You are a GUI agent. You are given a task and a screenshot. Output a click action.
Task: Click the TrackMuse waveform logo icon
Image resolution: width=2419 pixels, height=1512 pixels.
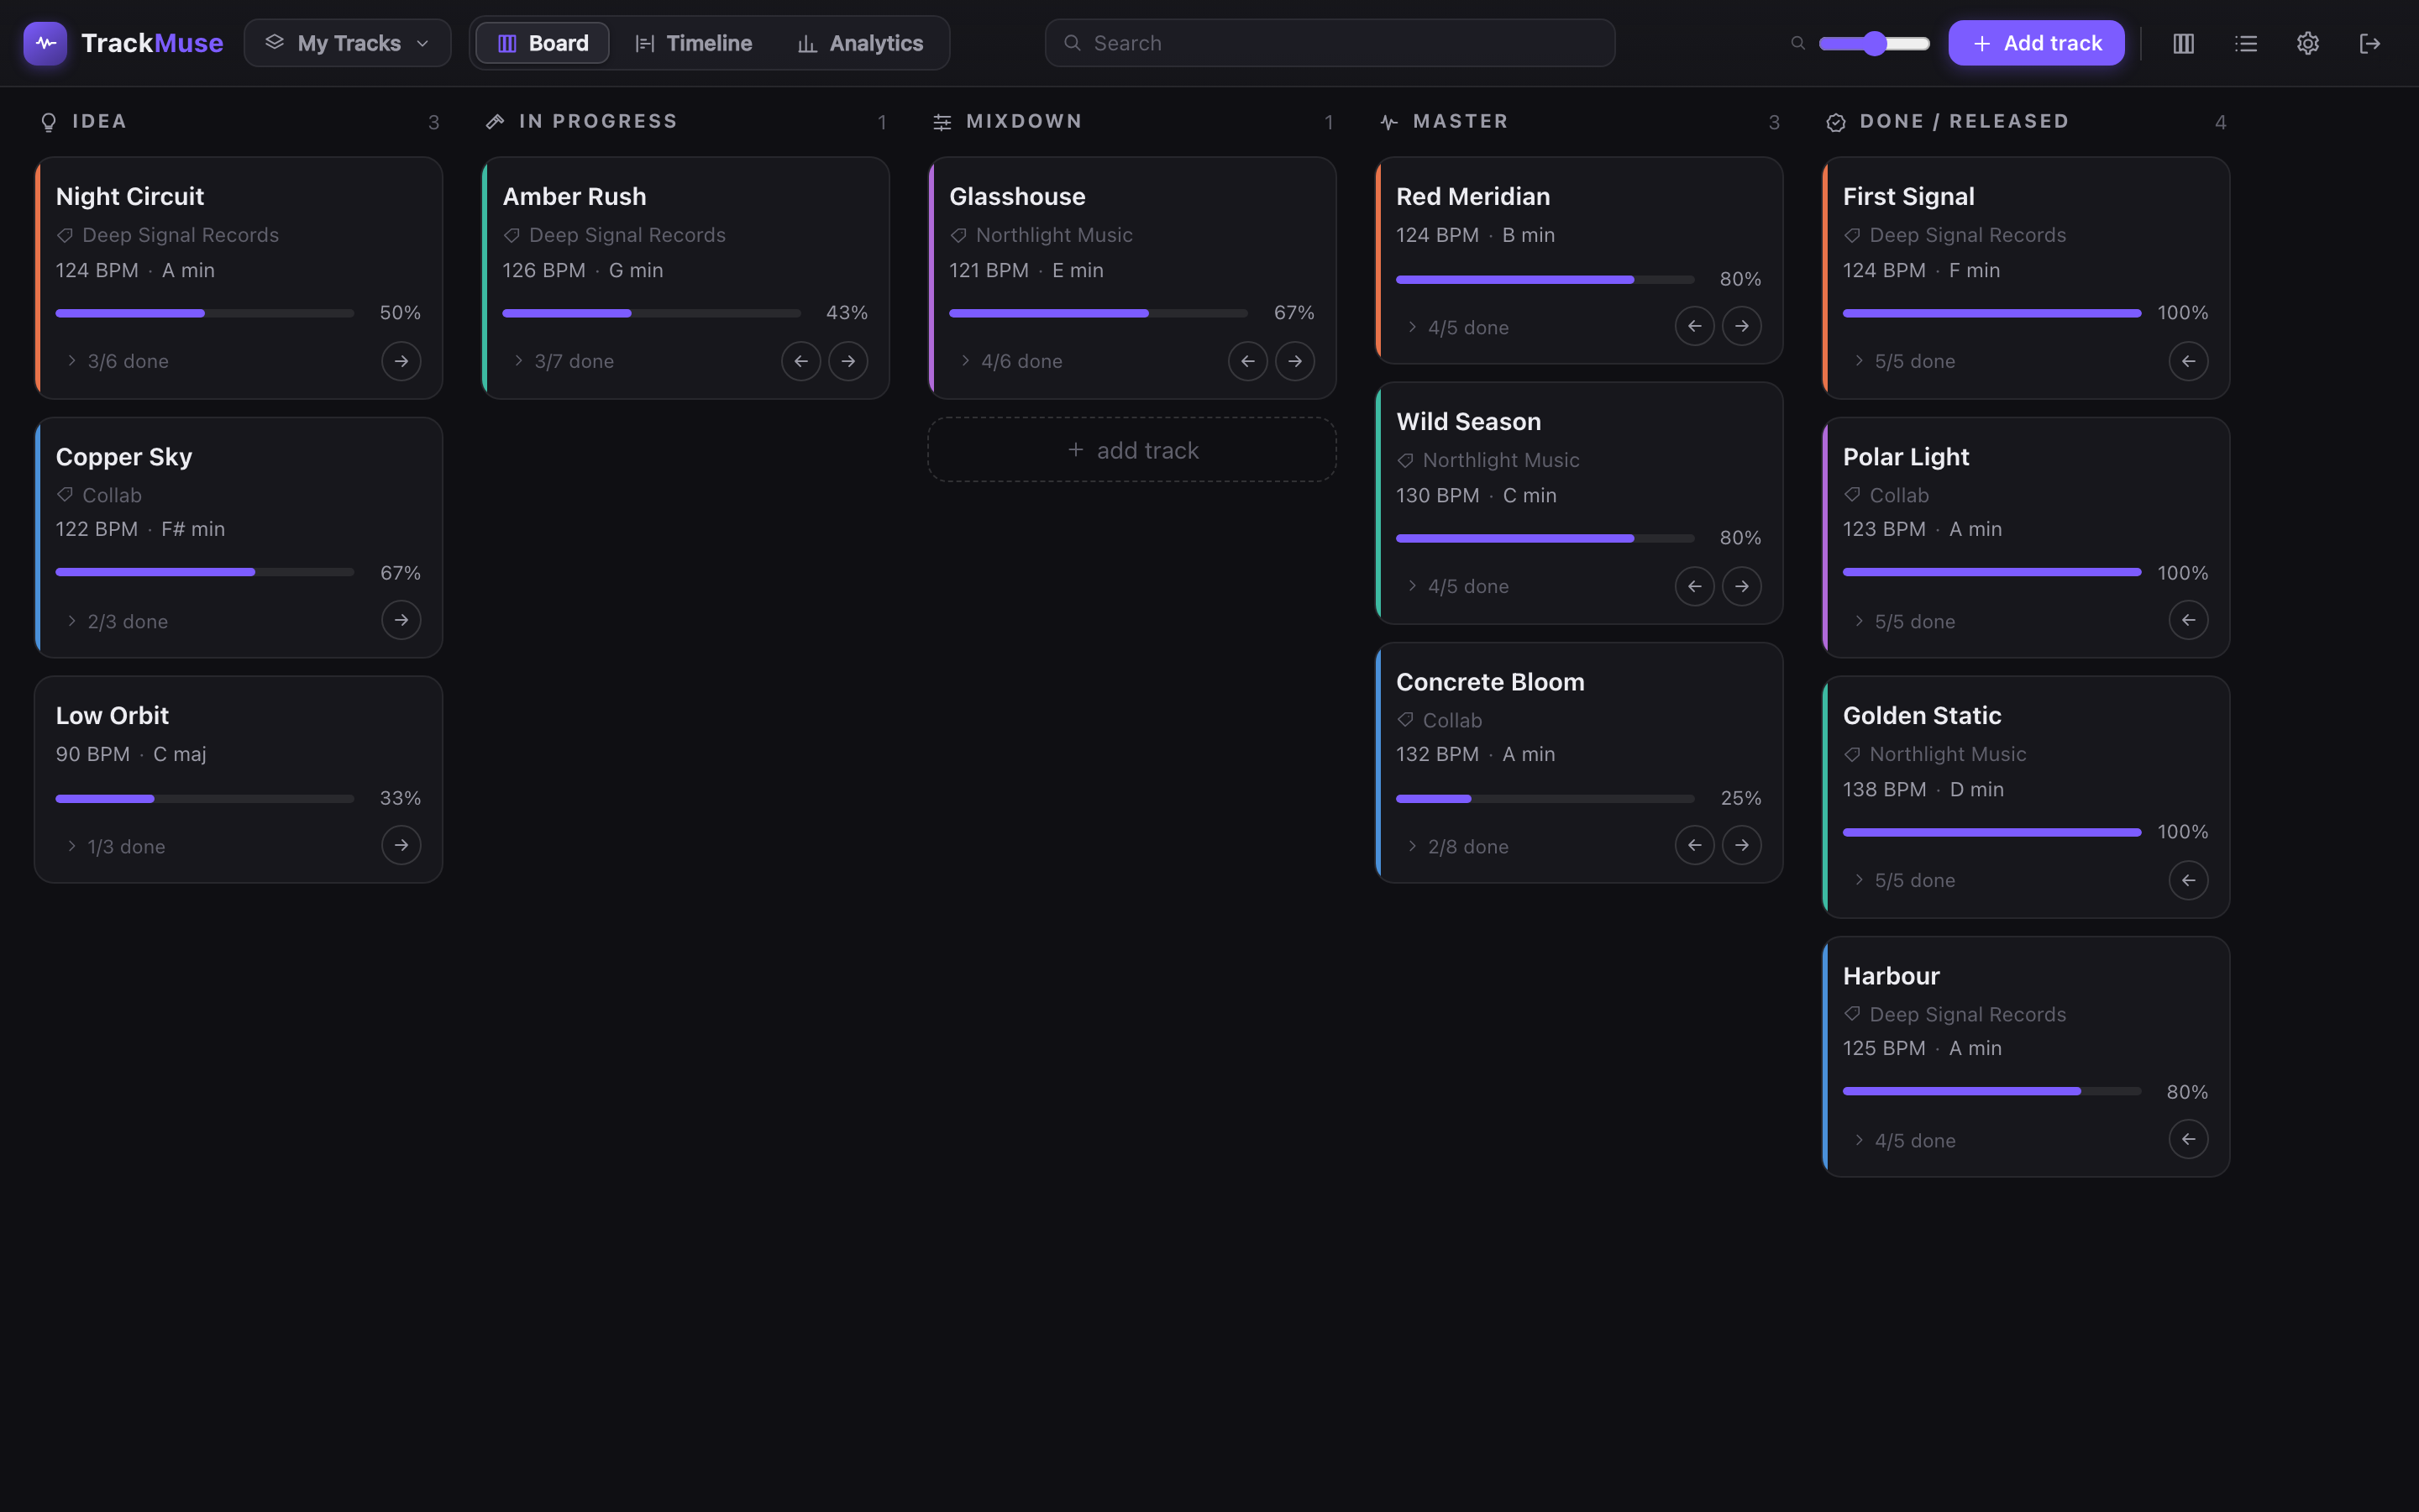pyautogui.click(x=45, y=43)
